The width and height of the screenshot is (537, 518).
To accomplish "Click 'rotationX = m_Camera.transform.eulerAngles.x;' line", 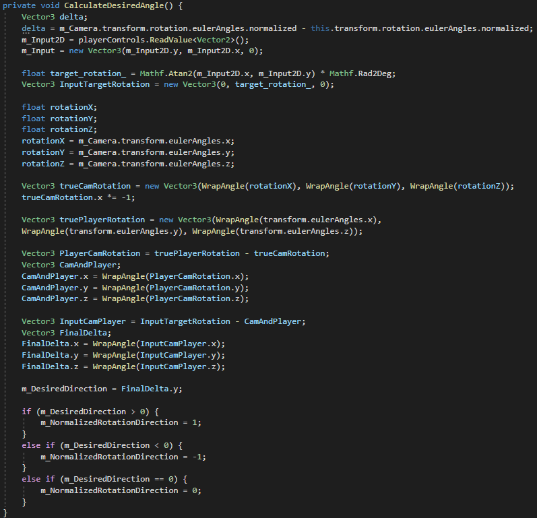I will pos(128,141).
